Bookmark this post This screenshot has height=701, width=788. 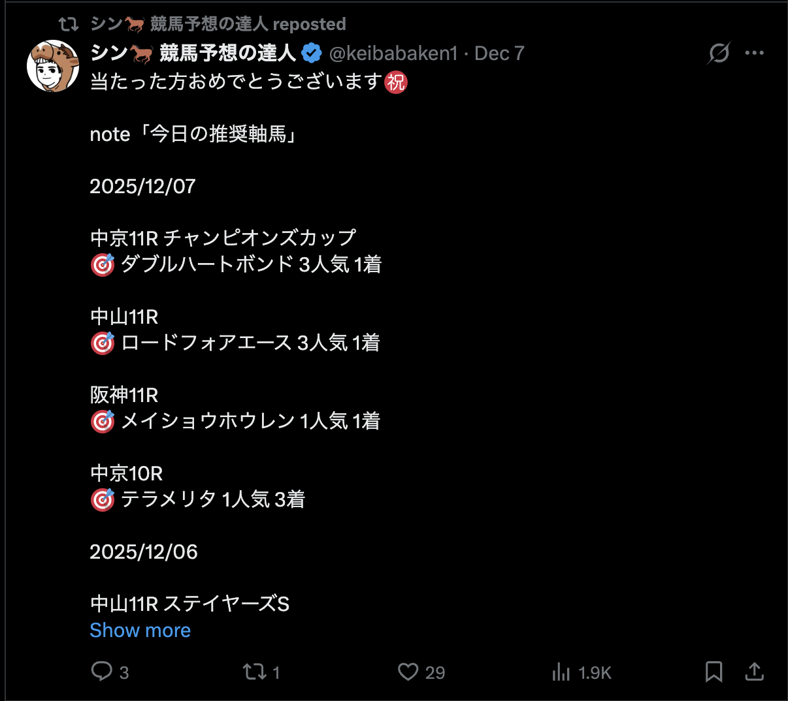714,672
